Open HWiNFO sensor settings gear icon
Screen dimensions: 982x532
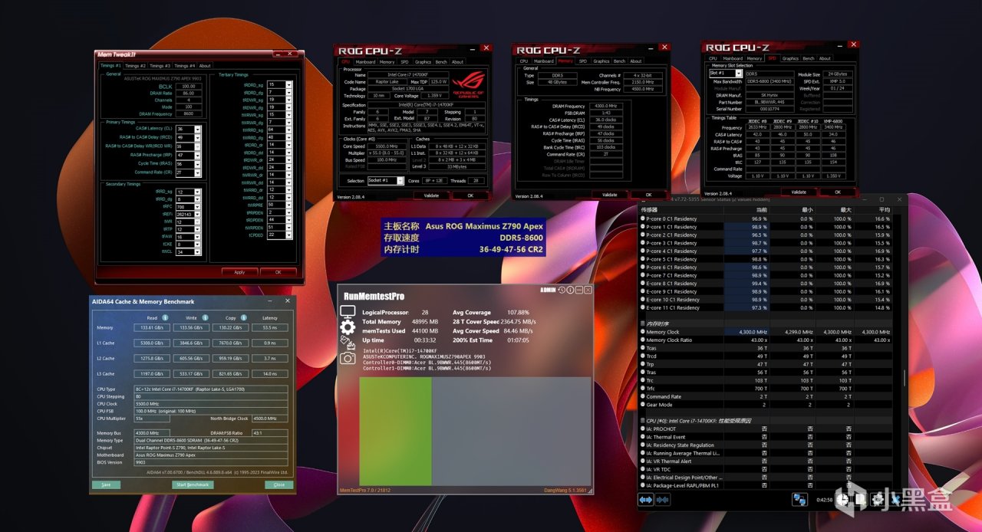878,500
